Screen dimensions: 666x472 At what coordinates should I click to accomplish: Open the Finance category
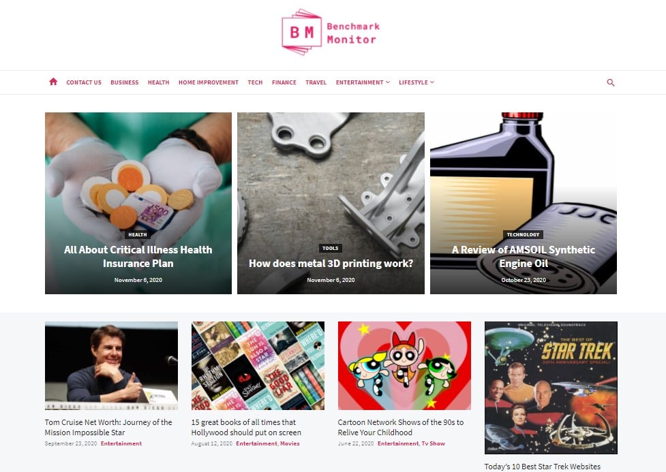[284, 82]
